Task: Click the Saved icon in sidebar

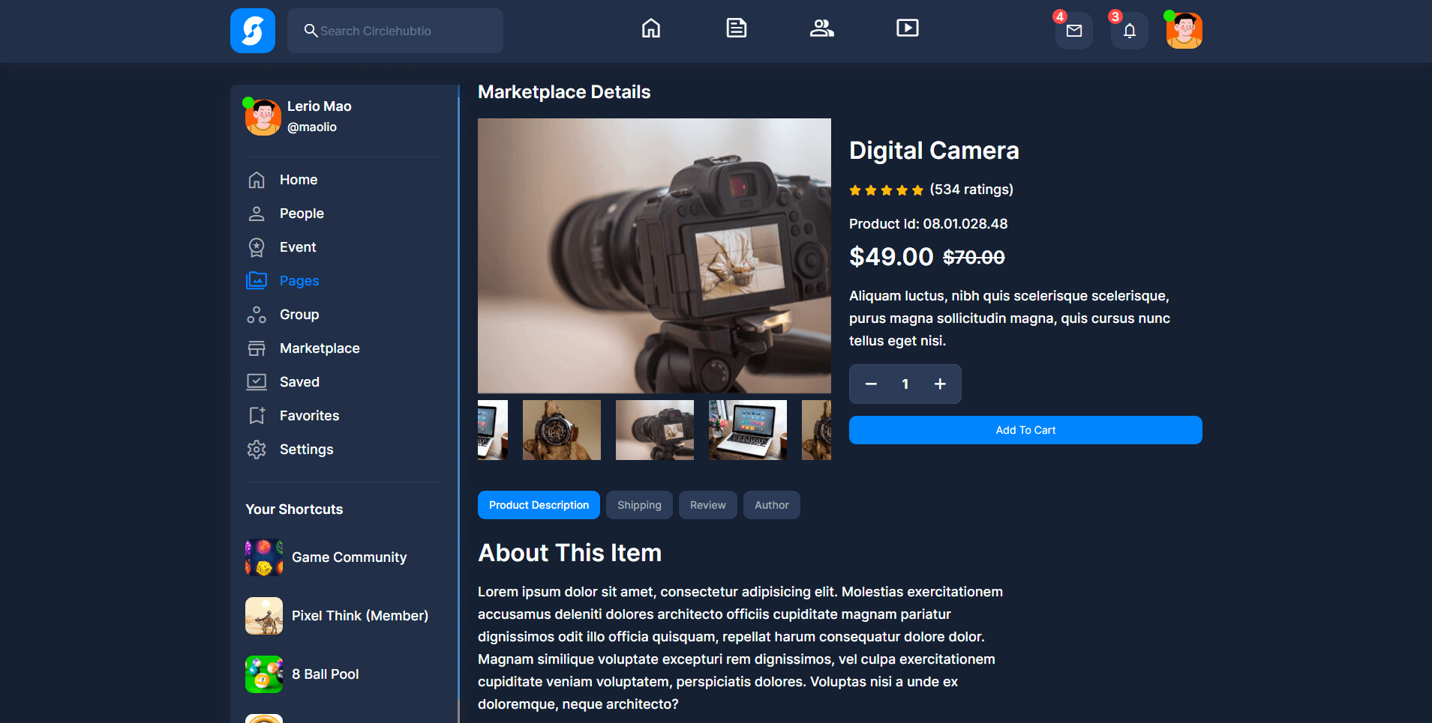Action: coord(257,382)
